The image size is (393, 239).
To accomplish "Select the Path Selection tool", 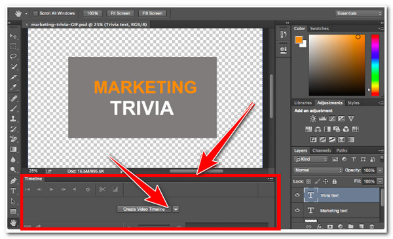I will pyautogui.click(x=13, y=201).
